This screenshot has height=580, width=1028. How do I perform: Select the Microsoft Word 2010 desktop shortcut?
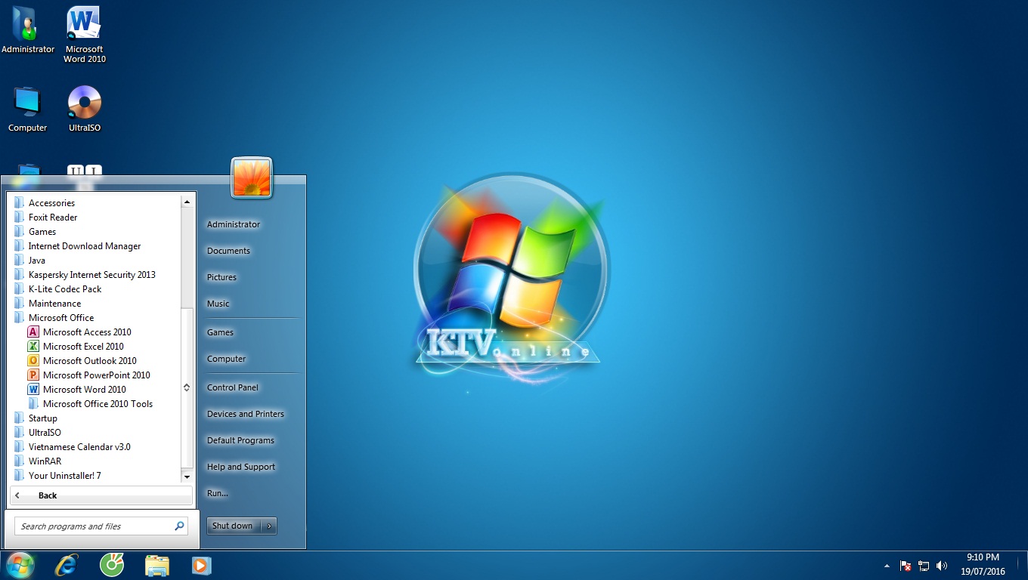(84, 35)
